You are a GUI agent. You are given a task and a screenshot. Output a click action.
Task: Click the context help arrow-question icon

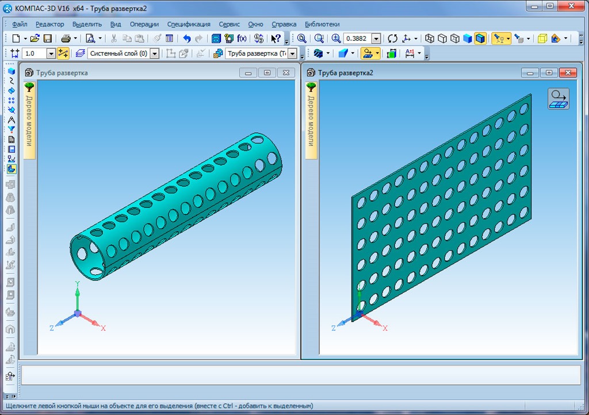click(276, 39)
